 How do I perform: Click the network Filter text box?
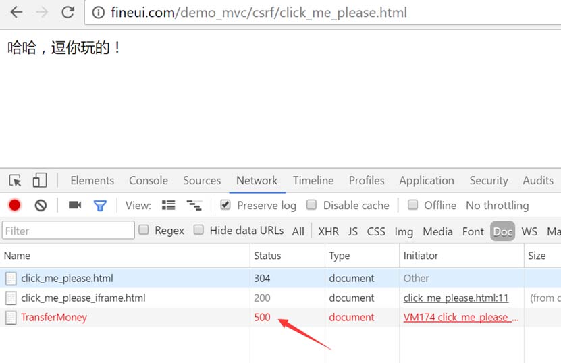pyautogui.click(x=68, y=230)
